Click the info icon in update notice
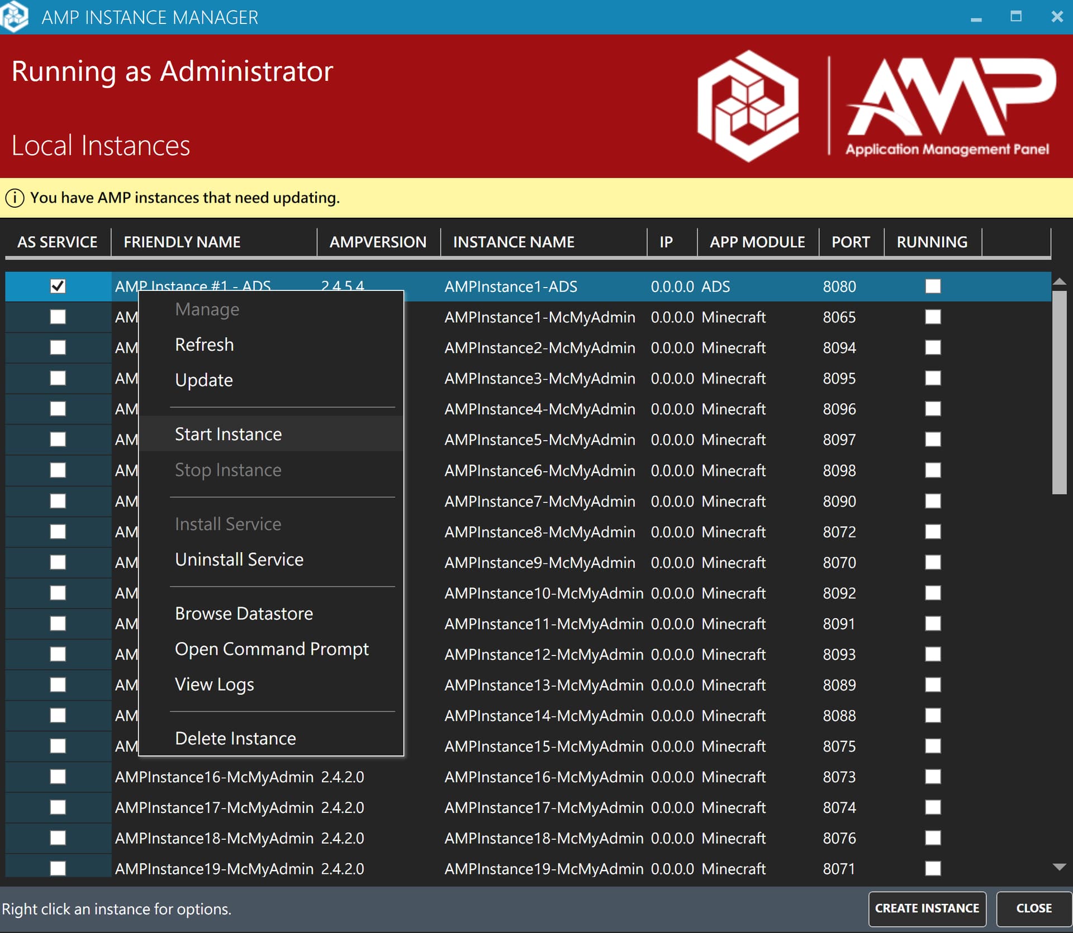 click(15, 198)
